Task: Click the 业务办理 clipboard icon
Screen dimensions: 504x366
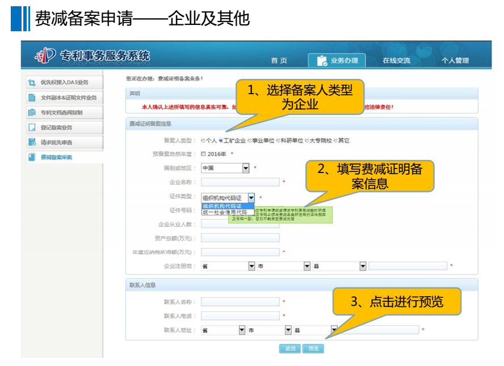Action: (322, 60)
